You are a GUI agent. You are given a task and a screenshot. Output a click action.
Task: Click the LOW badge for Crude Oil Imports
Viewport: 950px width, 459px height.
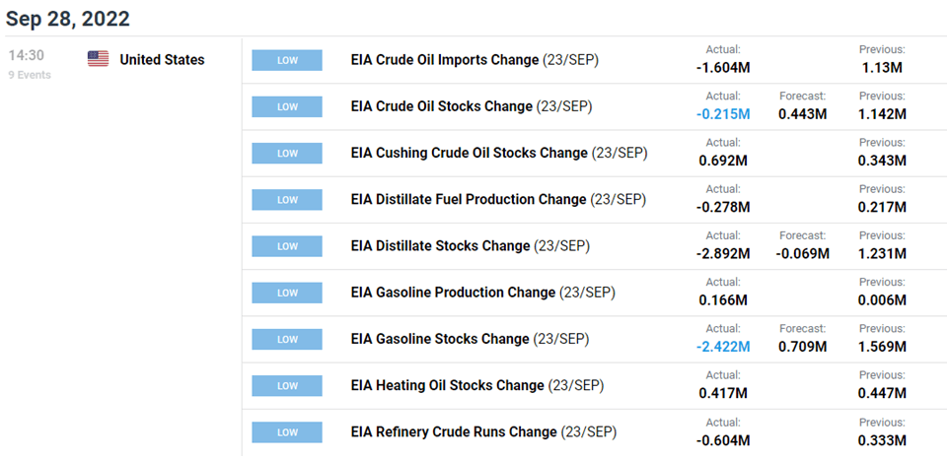coord(287,60)
